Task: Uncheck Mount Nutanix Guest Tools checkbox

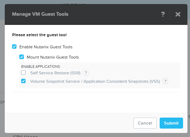Action: pos(22,57)
